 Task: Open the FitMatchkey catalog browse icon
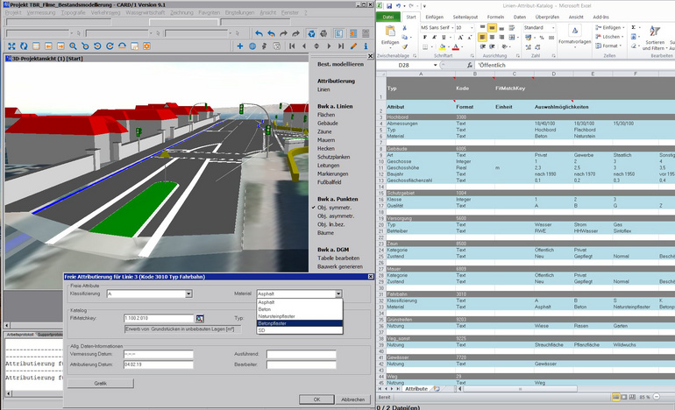(200, 317)
